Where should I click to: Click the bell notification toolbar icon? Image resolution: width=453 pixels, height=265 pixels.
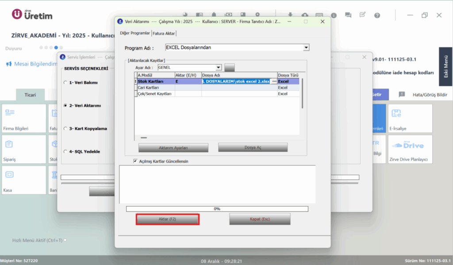[x=214, y=15]
